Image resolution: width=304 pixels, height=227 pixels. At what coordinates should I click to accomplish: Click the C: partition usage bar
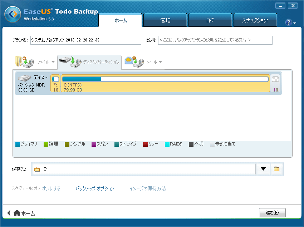(x=165, y=79)
